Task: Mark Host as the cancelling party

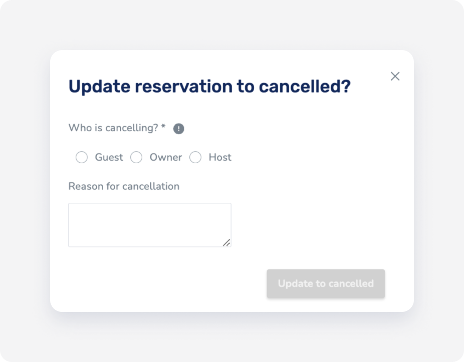Action: pos(195,157)
